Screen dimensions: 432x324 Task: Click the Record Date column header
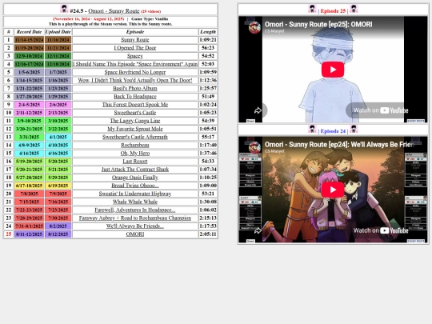point(30,32)
